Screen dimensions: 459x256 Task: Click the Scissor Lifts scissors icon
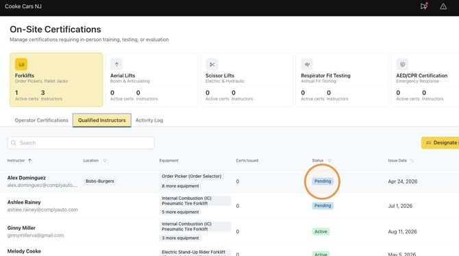pyautogui.click(x=212, y=64)
